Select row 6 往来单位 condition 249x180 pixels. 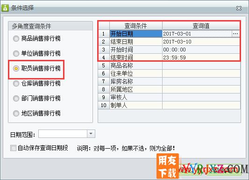pos(136,73)
